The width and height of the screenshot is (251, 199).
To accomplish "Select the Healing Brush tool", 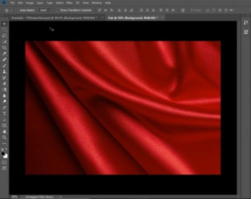I will point(4,60).
